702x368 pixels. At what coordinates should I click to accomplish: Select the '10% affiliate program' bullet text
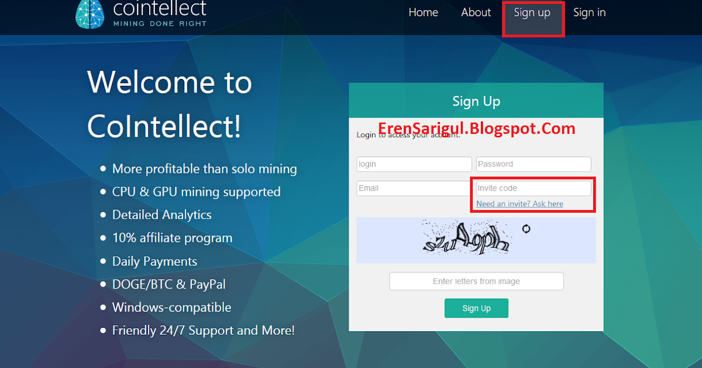point(172,238)
